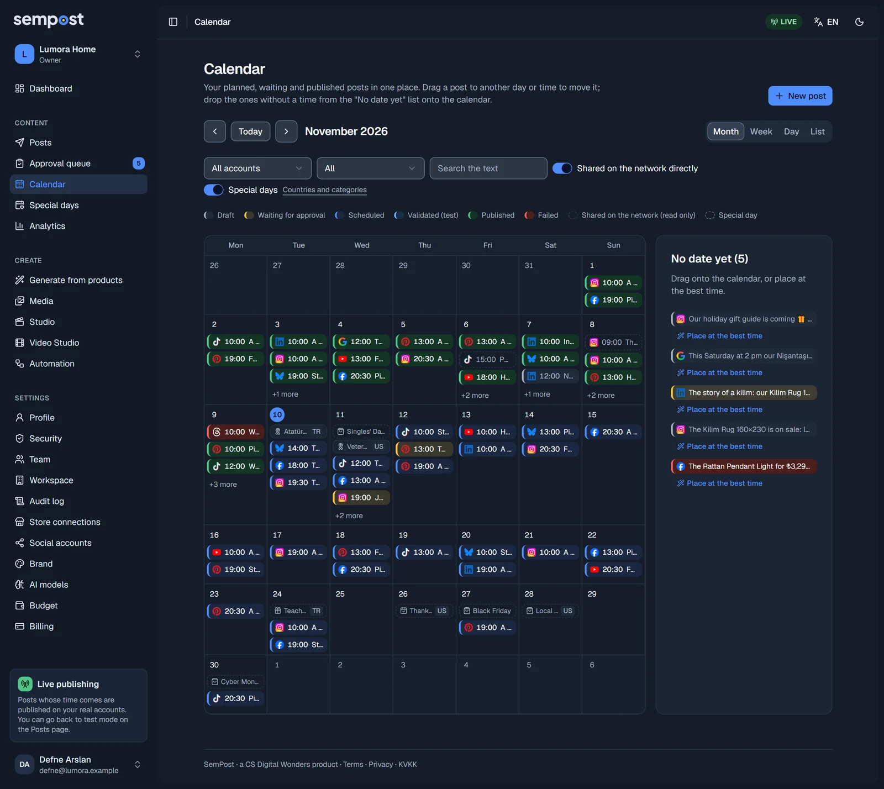Open Posts in the sidebar
The width and height of the screenshot is (884, 789).
click(78, 143)
